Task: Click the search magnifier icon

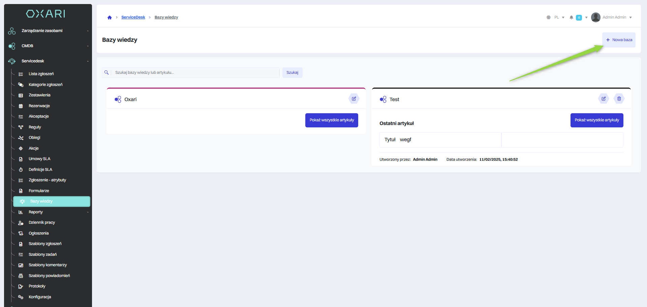Action: point(106,72)
